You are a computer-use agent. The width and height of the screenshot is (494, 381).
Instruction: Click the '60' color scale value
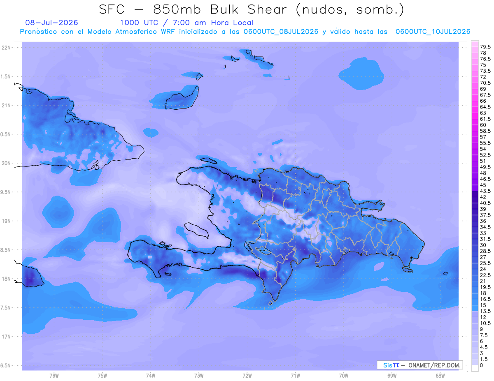pyautogui.click(x=483, y=125)
